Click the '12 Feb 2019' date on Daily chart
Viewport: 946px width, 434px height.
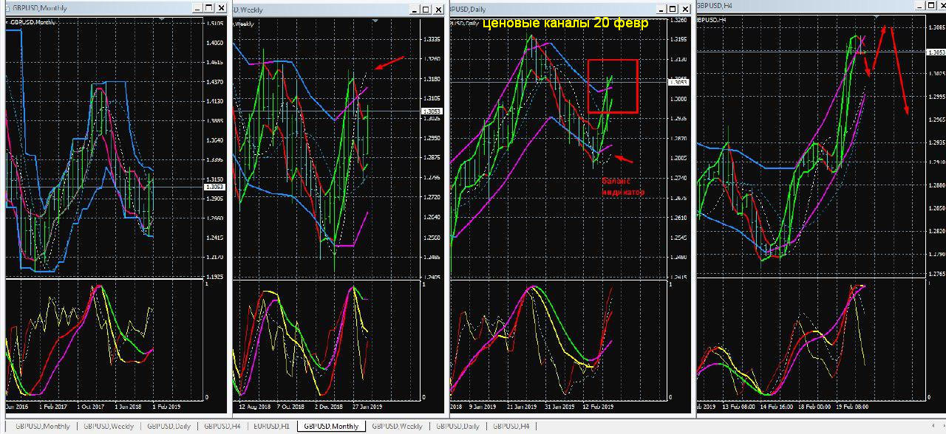point(599,406)
